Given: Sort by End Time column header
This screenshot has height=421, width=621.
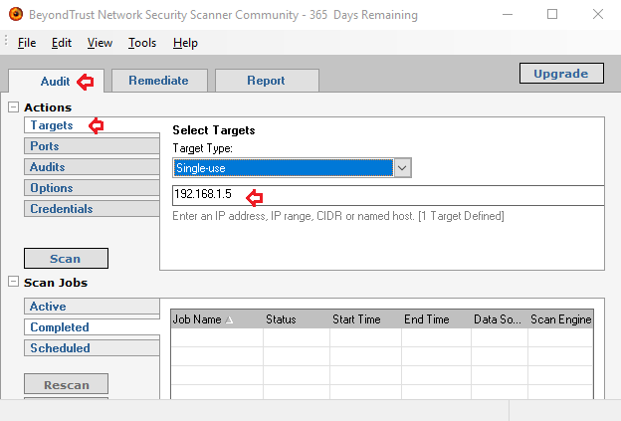Looking at the screenshot, I should [x=437, y=319].
